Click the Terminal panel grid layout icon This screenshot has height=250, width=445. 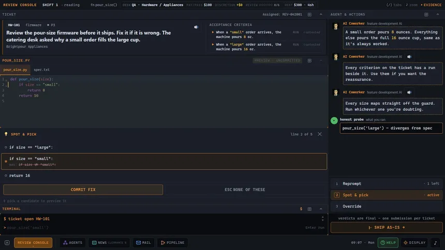click(309, 209)
